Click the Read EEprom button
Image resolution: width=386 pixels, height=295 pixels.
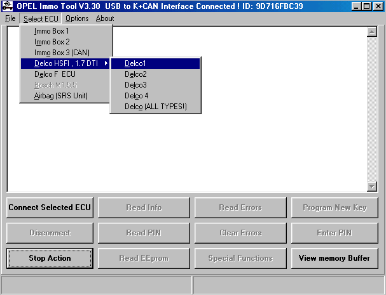coord(144,258)
